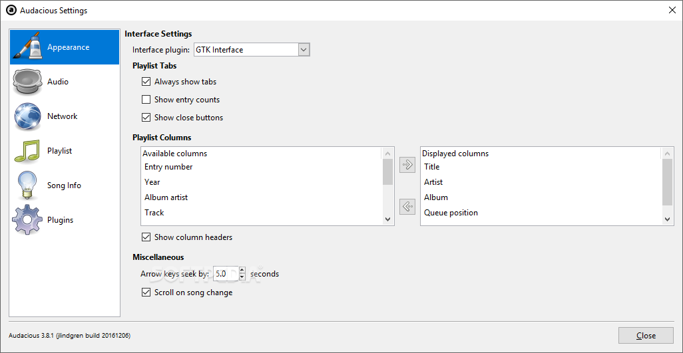
Task: Switch to the Audio settings category
Action: [x=65, y=82]
